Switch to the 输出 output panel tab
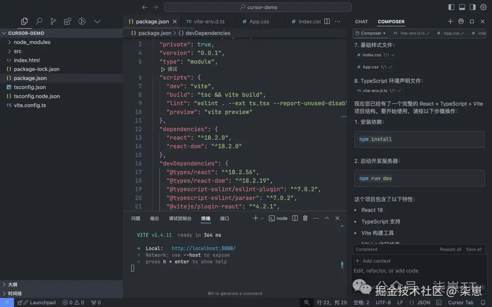The width and height of the screenshot is (492, 307). coord(154,218)
